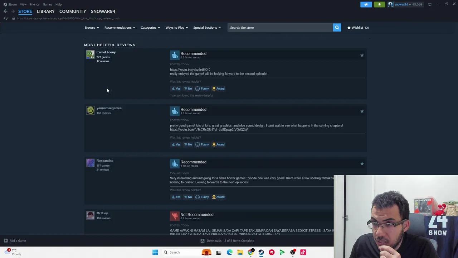Vote No on yannamaegames' review
This screenshot has height=258, width=458.
pos(188,144)
